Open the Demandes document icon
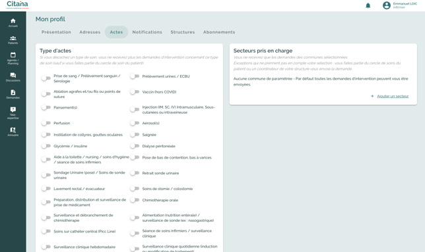 (x=13, y=92)
